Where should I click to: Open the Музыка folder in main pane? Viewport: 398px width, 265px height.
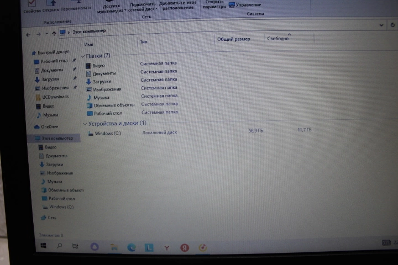tap(100, 97)
